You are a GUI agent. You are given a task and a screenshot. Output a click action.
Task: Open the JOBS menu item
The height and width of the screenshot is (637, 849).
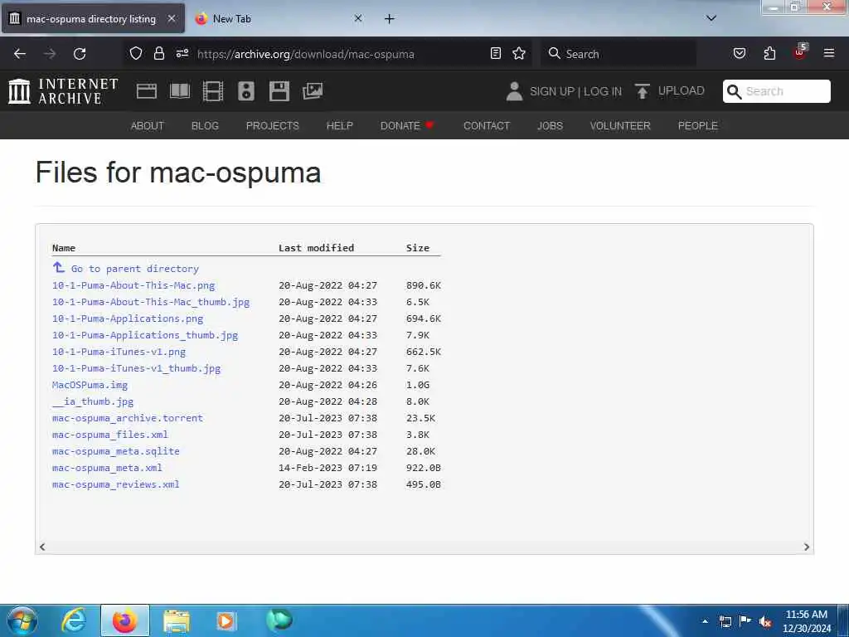[551, 126]
